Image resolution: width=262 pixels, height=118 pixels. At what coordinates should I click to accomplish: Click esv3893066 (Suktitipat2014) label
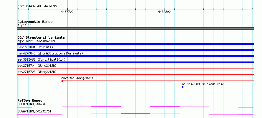[x=42, y=59]
